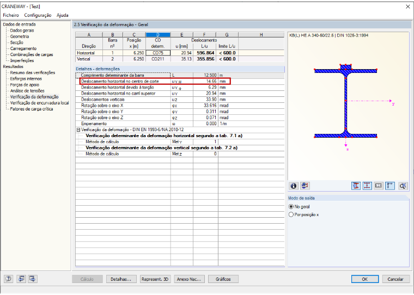Click the 33.616 mrad value
This screenshot has width=414, height=295.
205,106
